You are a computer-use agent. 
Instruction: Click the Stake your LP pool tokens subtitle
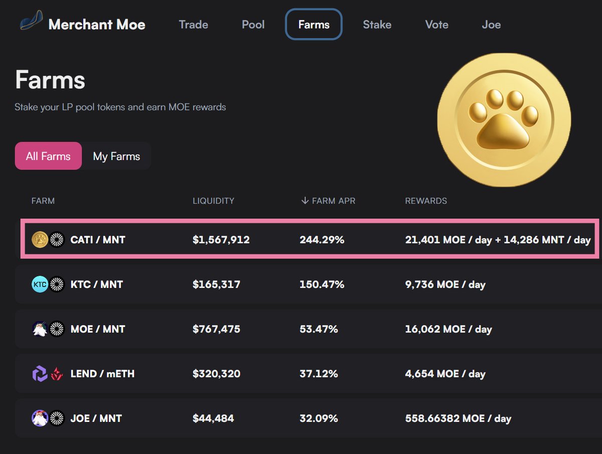coord(120,107)
